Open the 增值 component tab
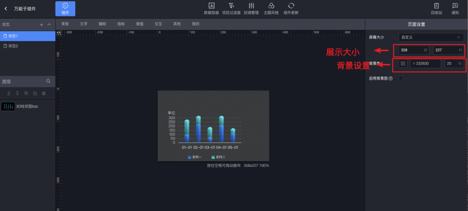This screenshot has width=468, height=211. click(x=140, y=24)
